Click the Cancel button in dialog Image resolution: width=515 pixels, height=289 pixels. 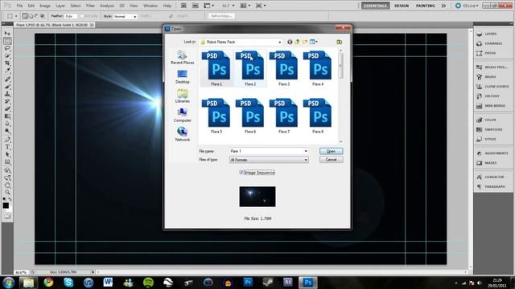point(331,160)
